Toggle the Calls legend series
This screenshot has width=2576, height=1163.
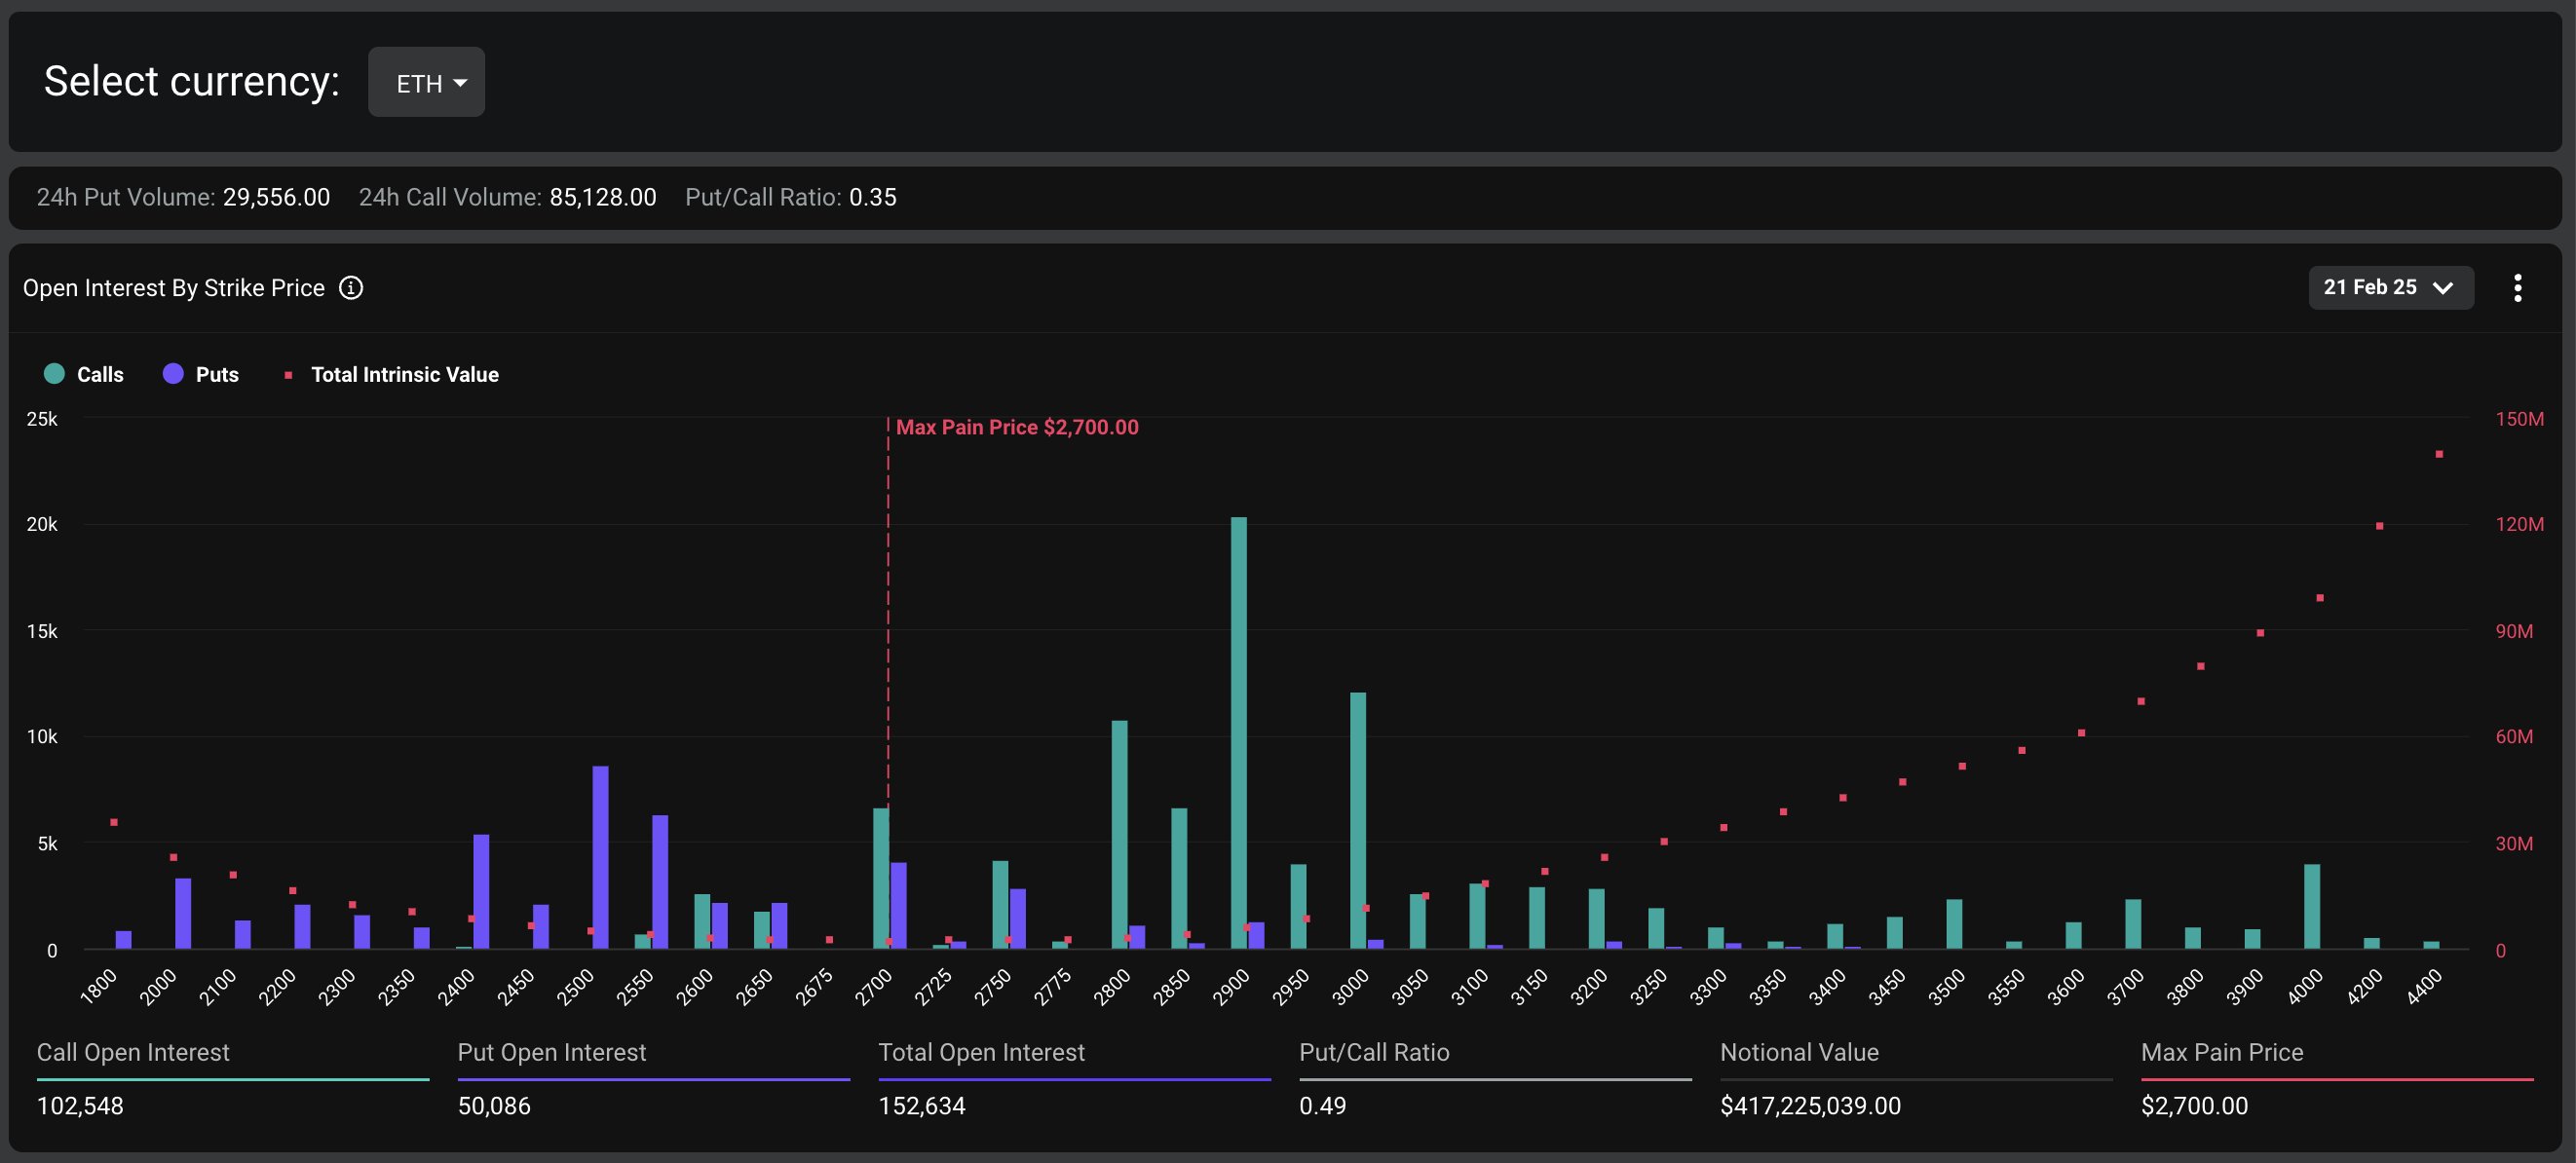(x=99, y=374)
